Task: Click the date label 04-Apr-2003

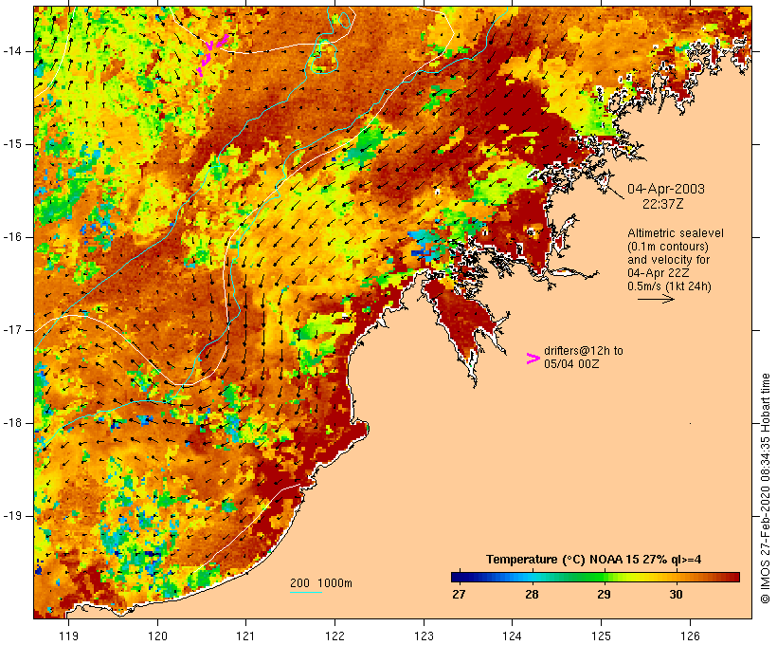Action: pyautogui.click(x=666, y=189)
